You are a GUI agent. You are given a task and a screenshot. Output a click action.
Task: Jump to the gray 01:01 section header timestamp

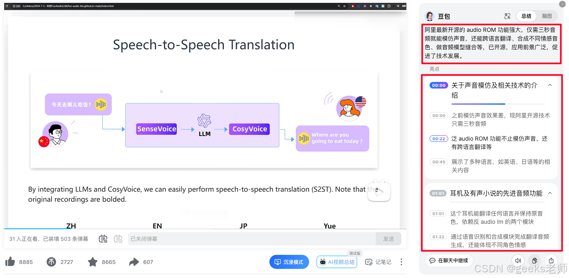coord(438,193)
